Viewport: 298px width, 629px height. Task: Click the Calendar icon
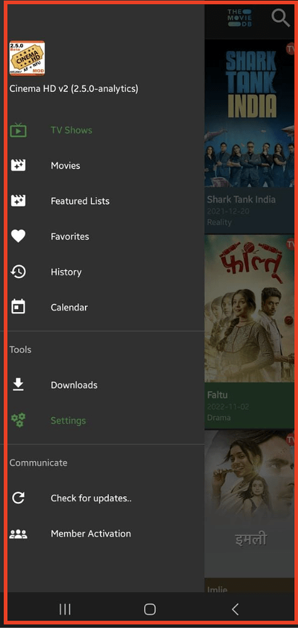click(18, 308)
